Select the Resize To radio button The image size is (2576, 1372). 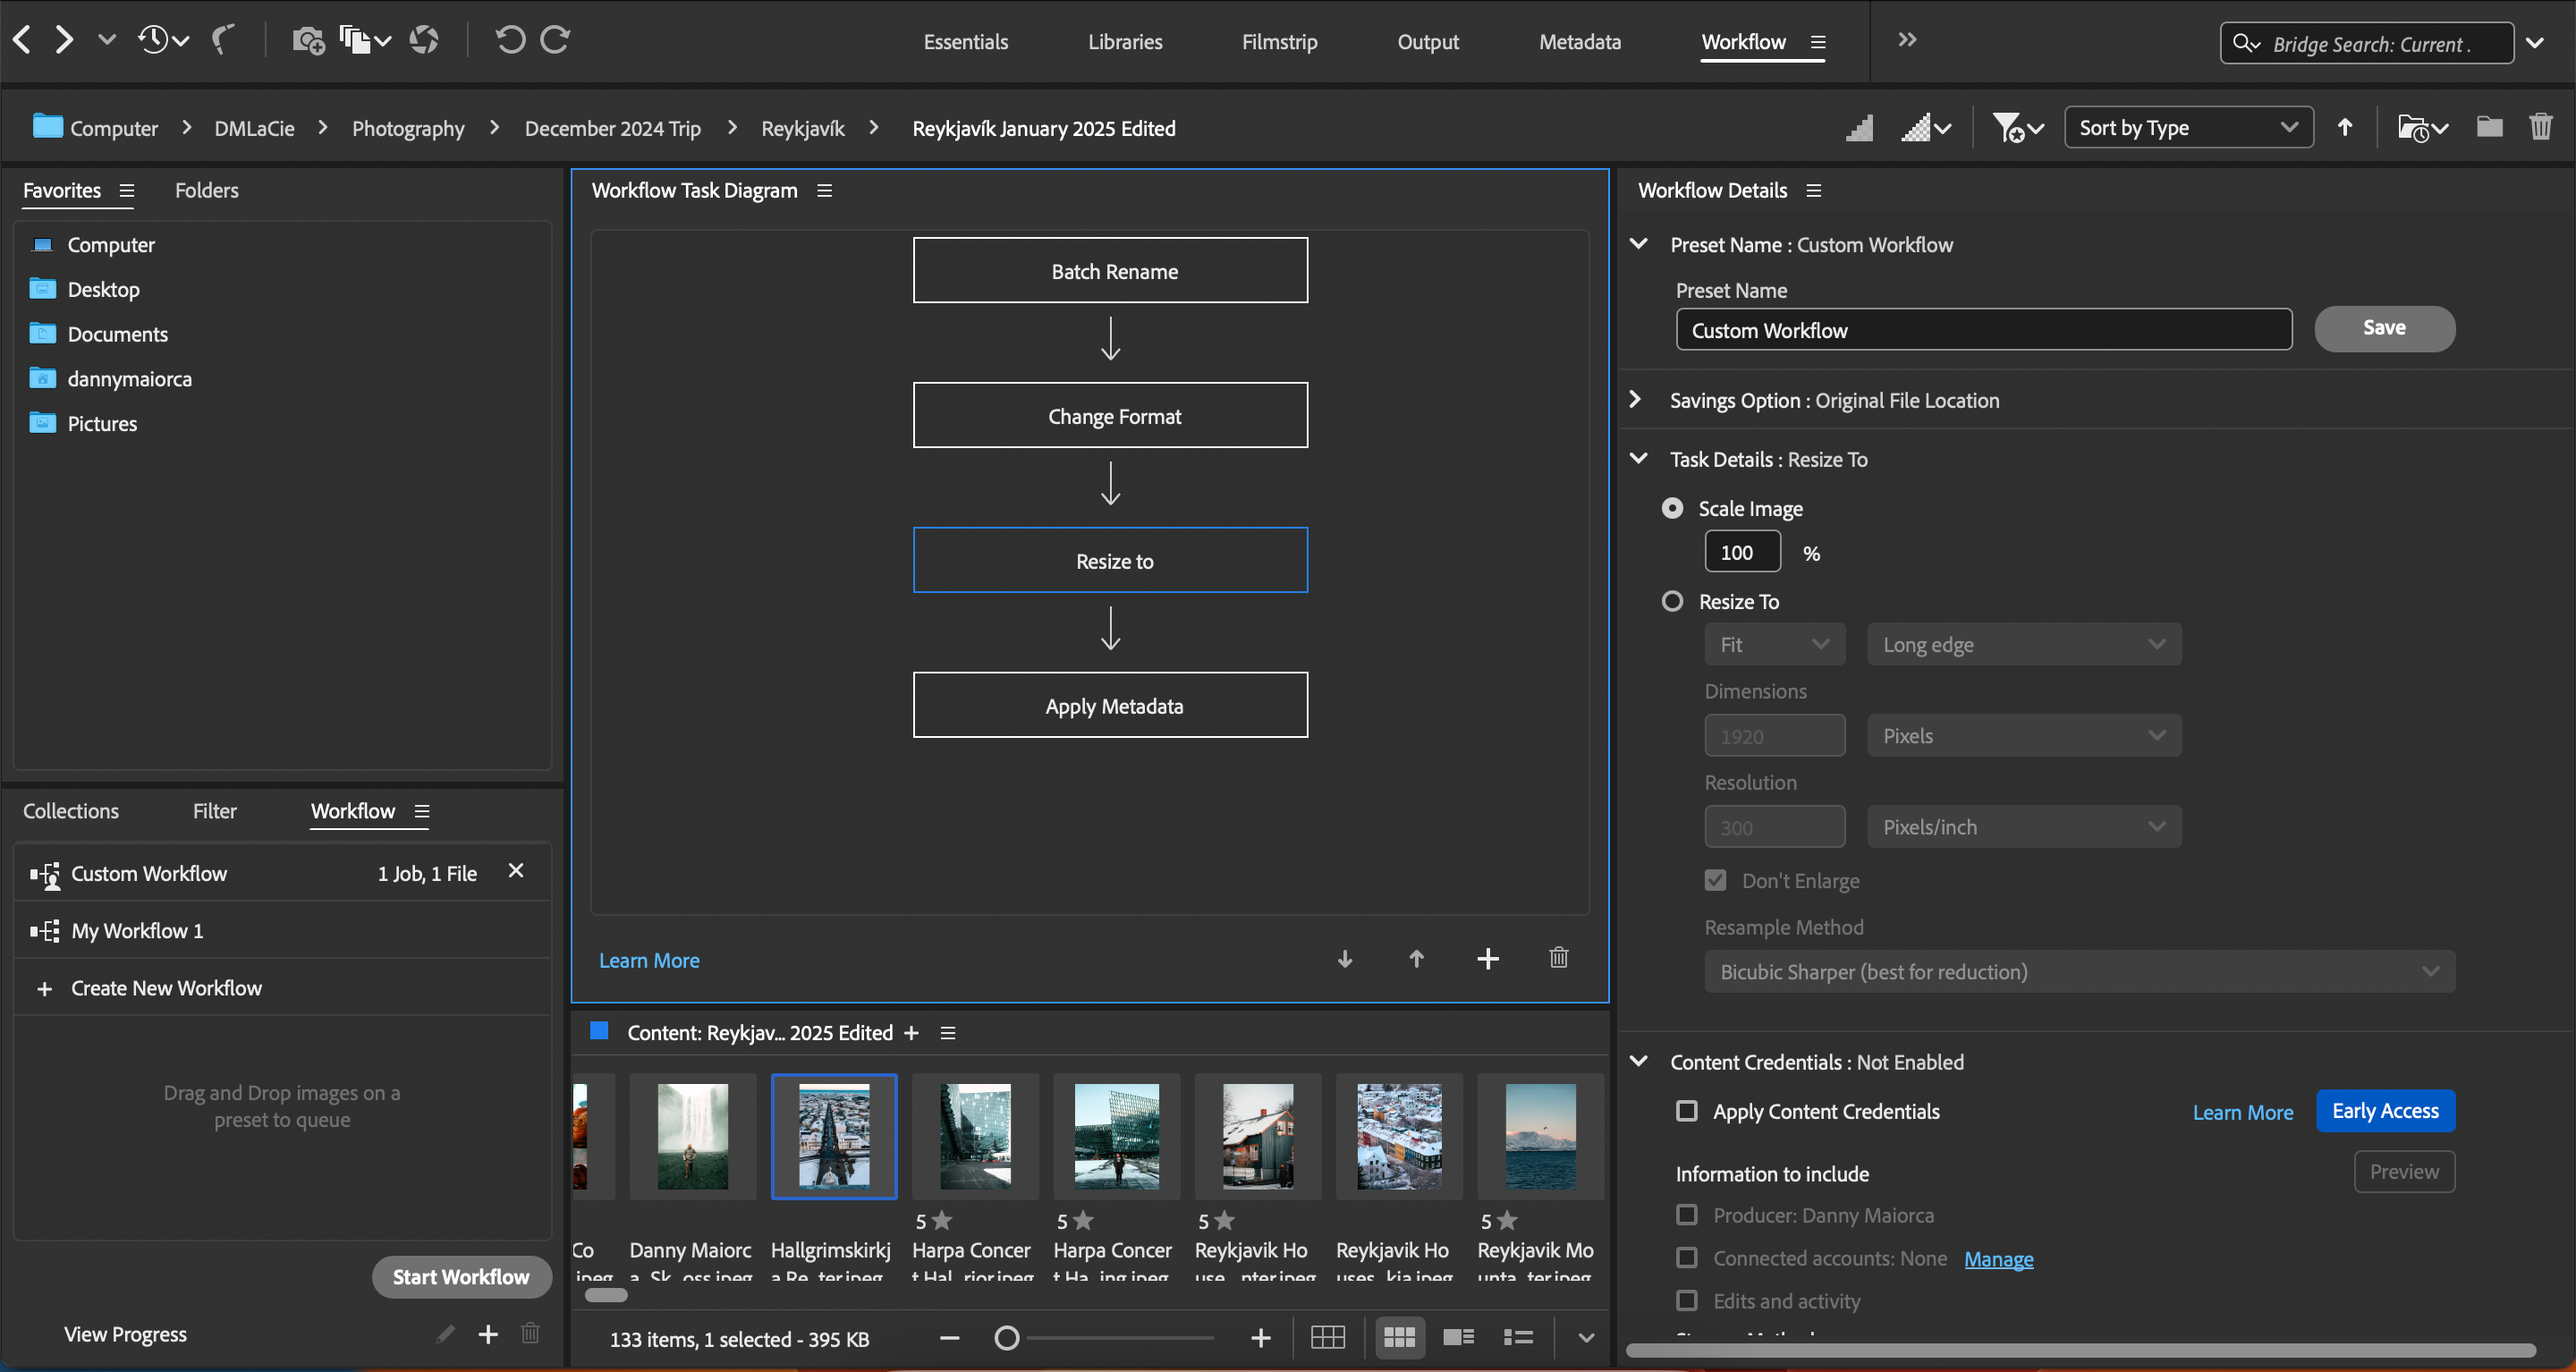[x=1673, y=601]
